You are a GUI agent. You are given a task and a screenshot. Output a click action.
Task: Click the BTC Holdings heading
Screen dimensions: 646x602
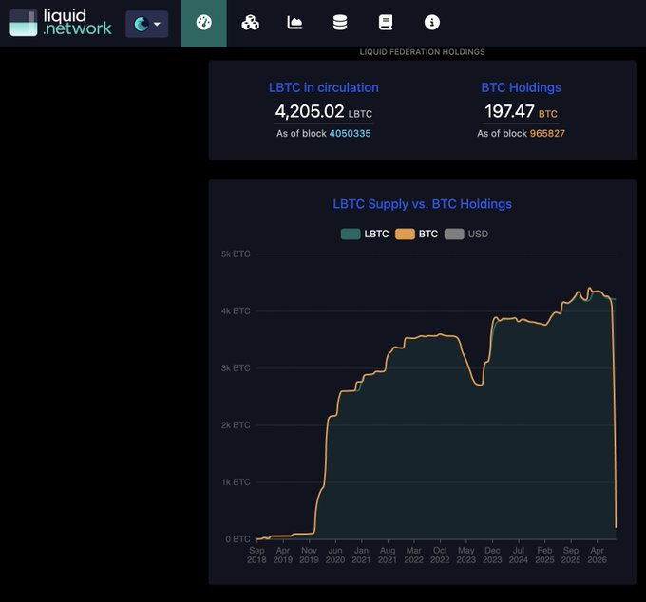[522, 87]
